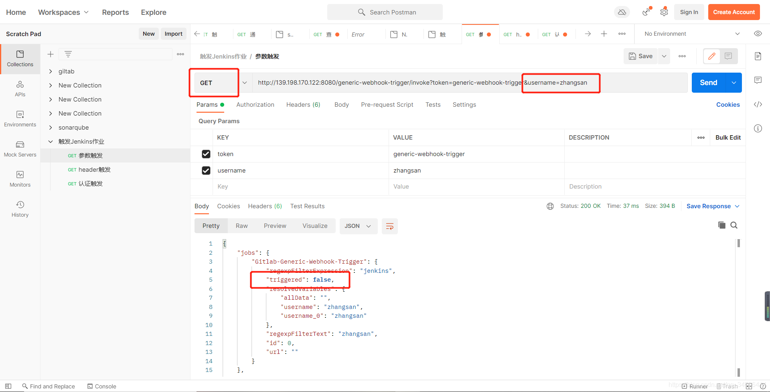Open the Workspaces dropdown menu

click(63, 12)
